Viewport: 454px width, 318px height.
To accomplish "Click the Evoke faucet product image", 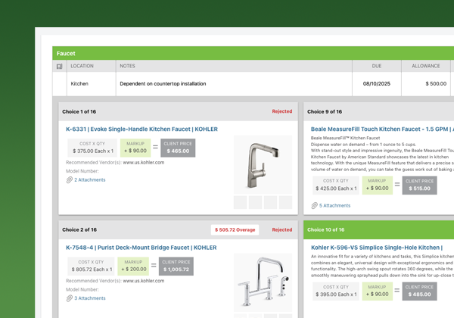I will 263,164.
